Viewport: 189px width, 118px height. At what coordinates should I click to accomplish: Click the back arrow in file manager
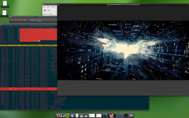[12, 20]
